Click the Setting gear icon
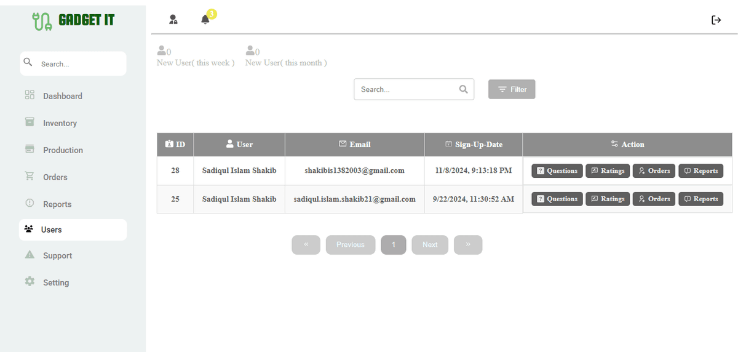 click(30, 281)
